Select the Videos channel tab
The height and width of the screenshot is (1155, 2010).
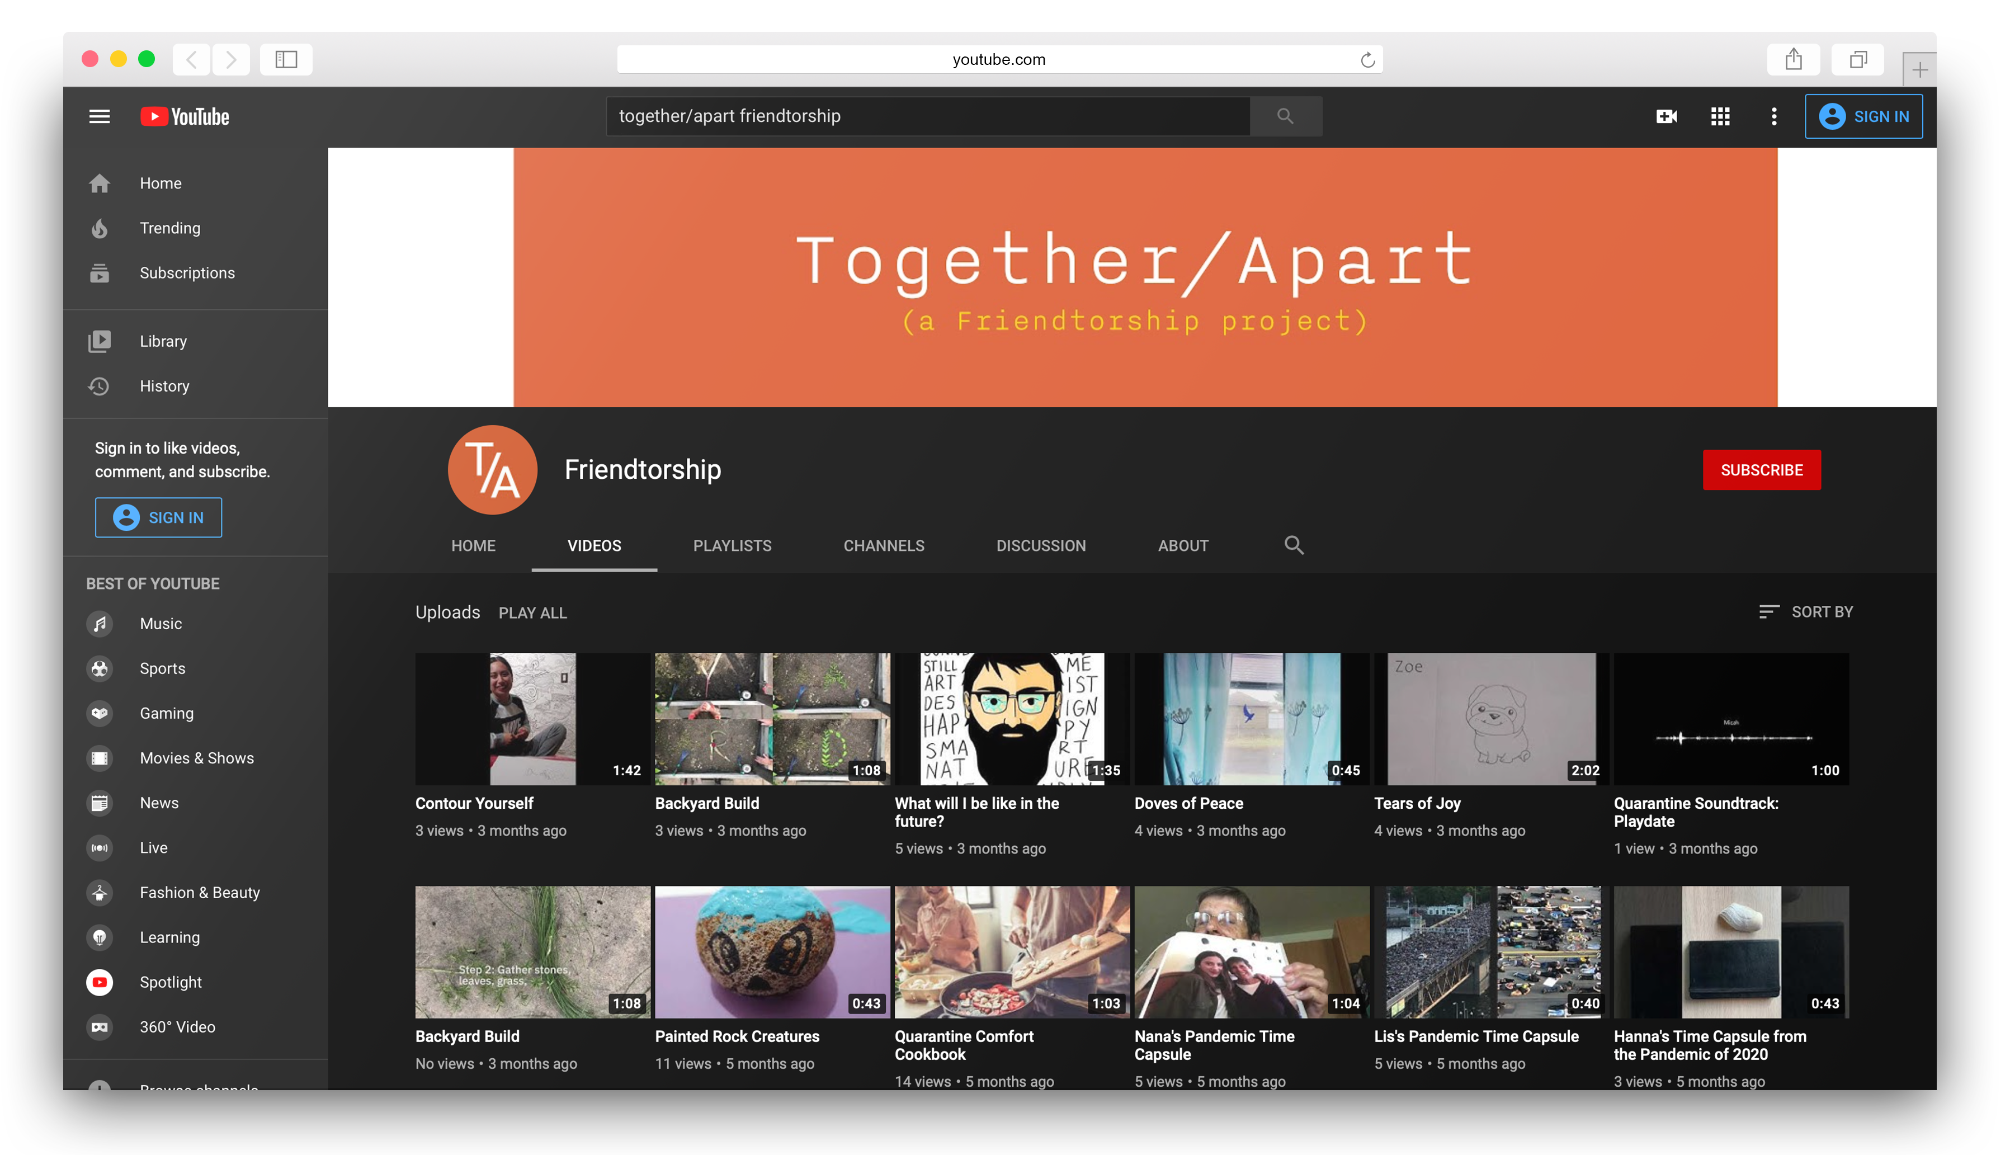(594, 546)
